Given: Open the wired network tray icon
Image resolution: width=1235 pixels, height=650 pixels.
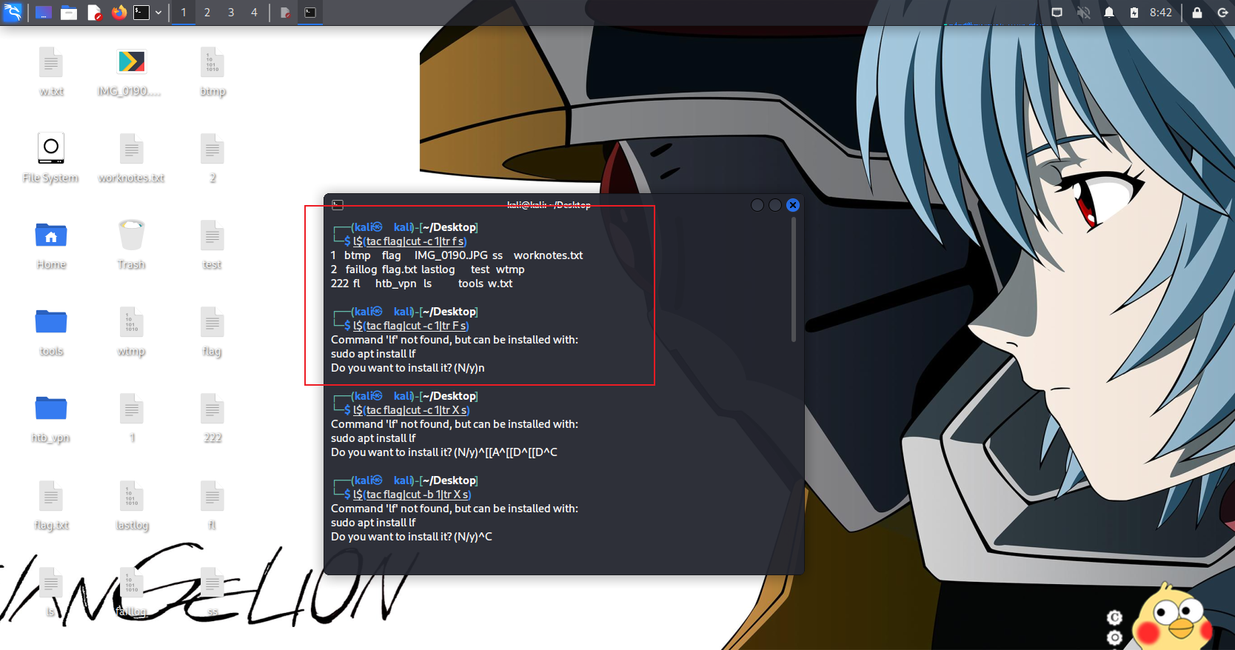Looking at the screenshot, I should [x=1057, y=13].
